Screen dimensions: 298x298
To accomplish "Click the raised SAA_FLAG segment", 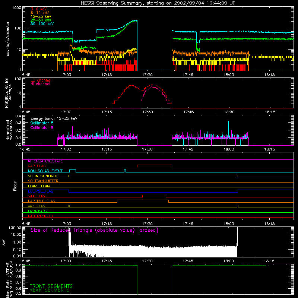I will (154, 195).
